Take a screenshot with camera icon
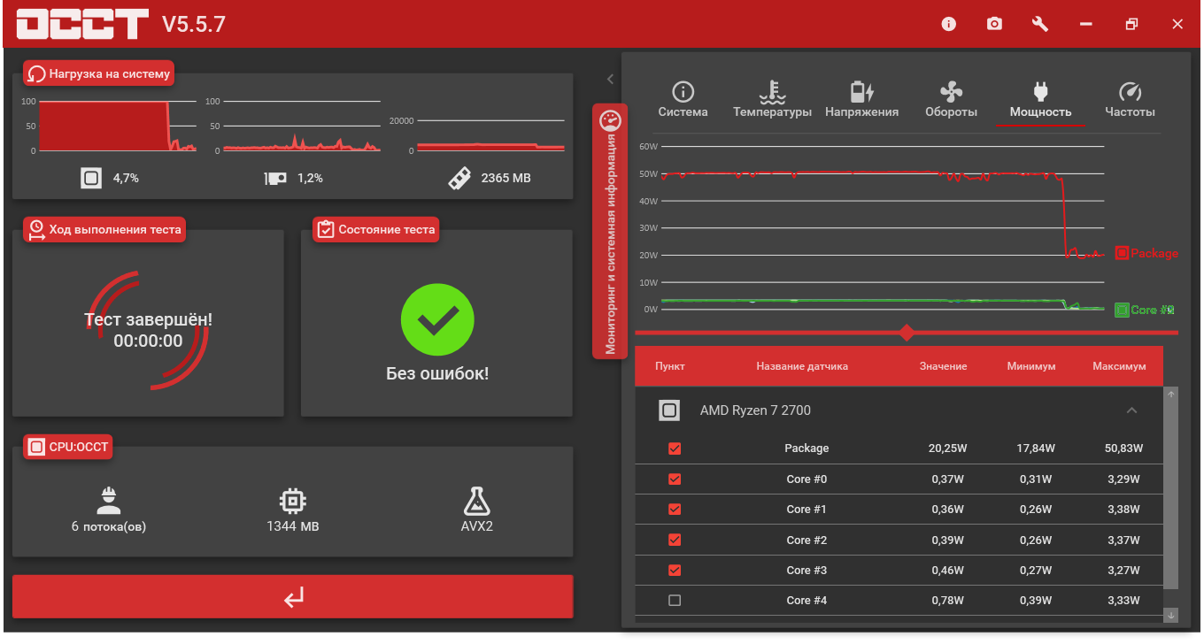Image resolution: width=1204 pixels, height=644 pixels. click(x=995, y=24)
